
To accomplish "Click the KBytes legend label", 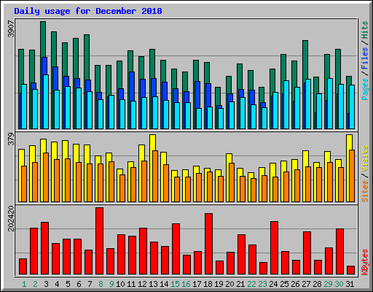I will pos(365,262).
